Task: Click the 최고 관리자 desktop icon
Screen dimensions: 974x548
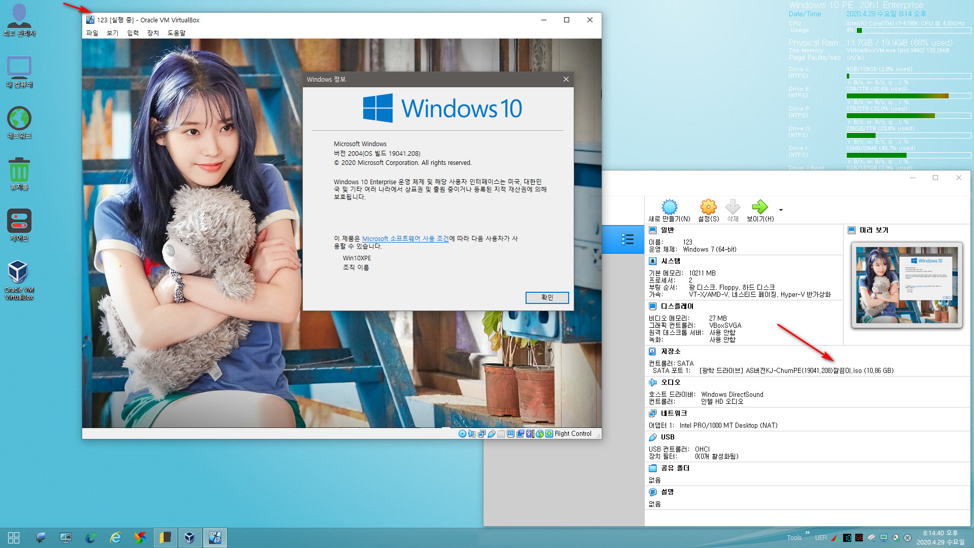Action: click(x=19, y=20)
